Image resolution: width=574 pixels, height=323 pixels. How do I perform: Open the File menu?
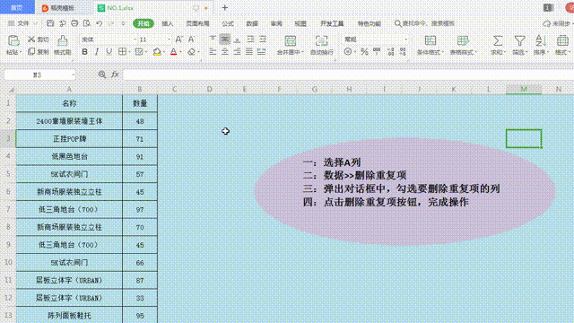pos(22,23)
